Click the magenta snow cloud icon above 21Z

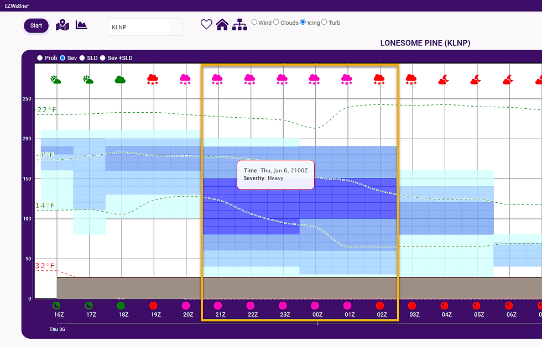tap(217, 79)
